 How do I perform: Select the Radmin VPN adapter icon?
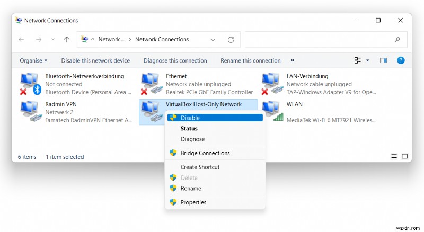tap(31, 111)
